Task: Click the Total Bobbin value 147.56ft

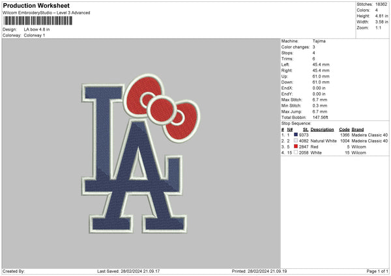Action: point(321,117)
